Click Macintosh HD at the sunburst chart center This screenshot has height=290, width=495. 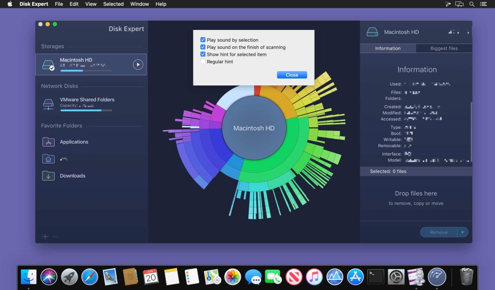pos(254,128)
